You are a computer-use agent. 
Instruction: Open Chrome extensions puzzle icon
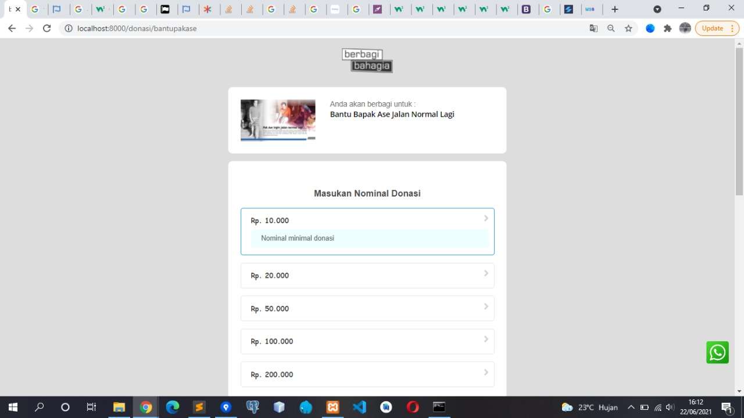point(667,28)
